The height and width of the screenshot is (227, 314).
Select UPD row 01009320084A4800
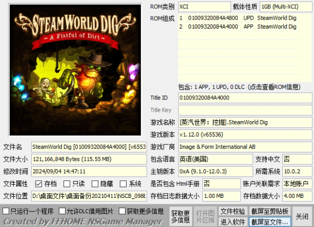click(239, 18)
